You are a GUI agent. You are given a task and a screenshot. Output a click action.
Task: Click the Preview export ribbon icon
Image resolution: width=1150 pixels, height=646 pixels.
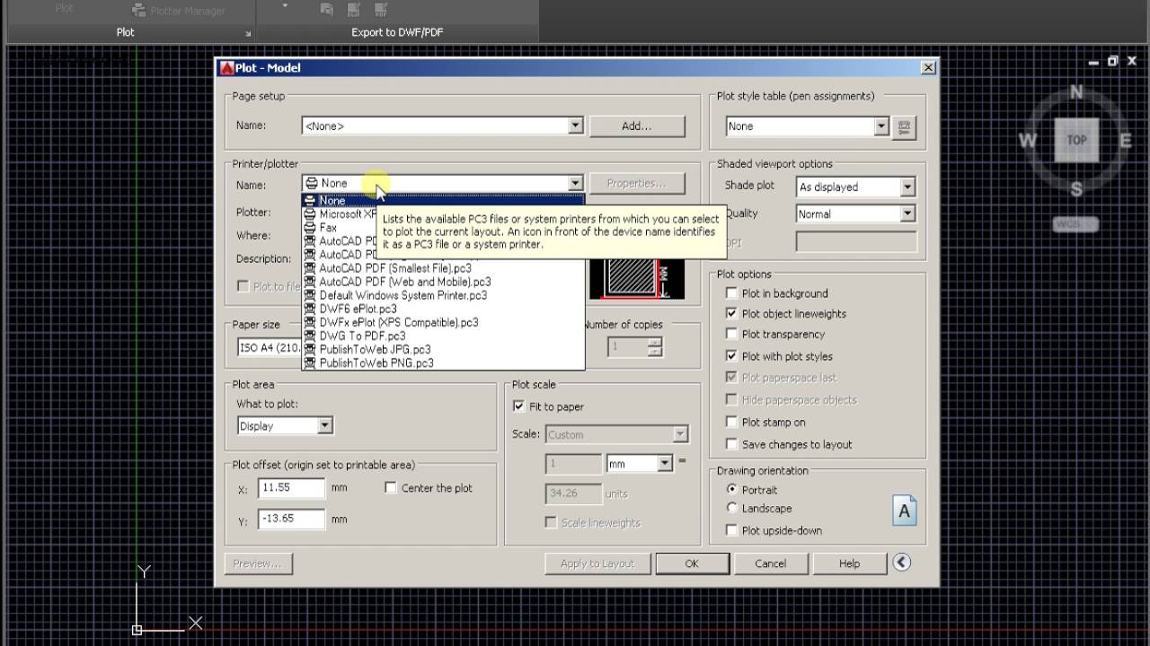pos(327,10)
